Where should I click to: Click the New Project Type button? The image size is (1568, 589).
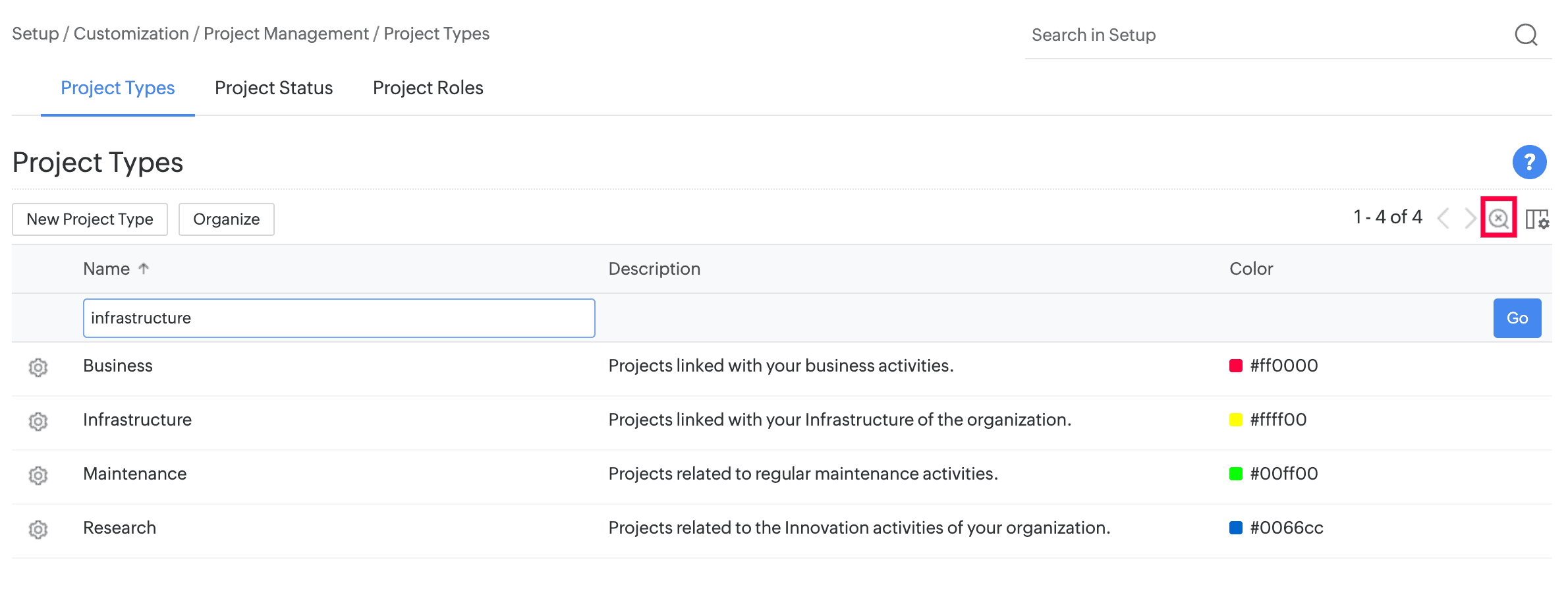[90, 219]
